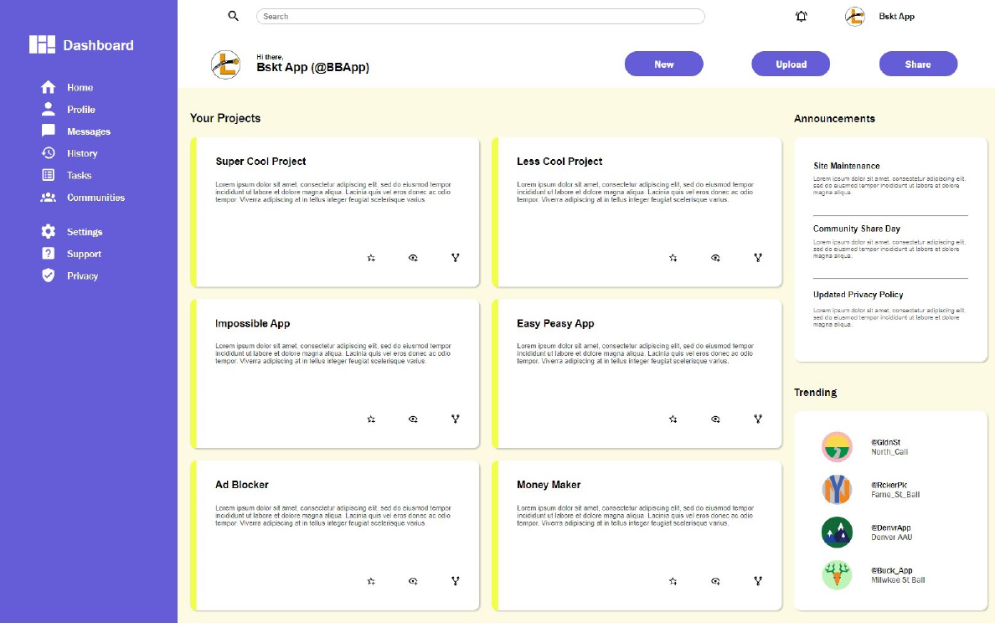Toggle watch on Easy Peasy App
This screenshot has height=633, width=995.
(x=715, y=419)
